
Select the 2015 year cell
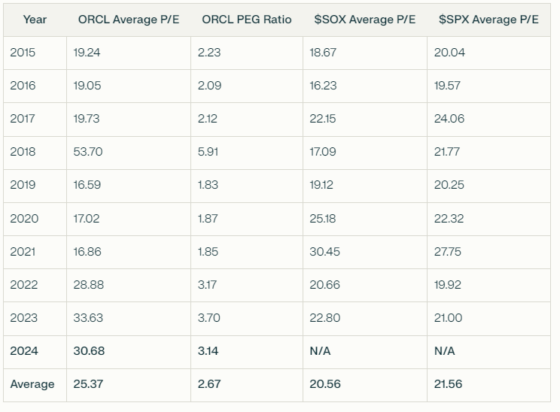click(23, 53)
